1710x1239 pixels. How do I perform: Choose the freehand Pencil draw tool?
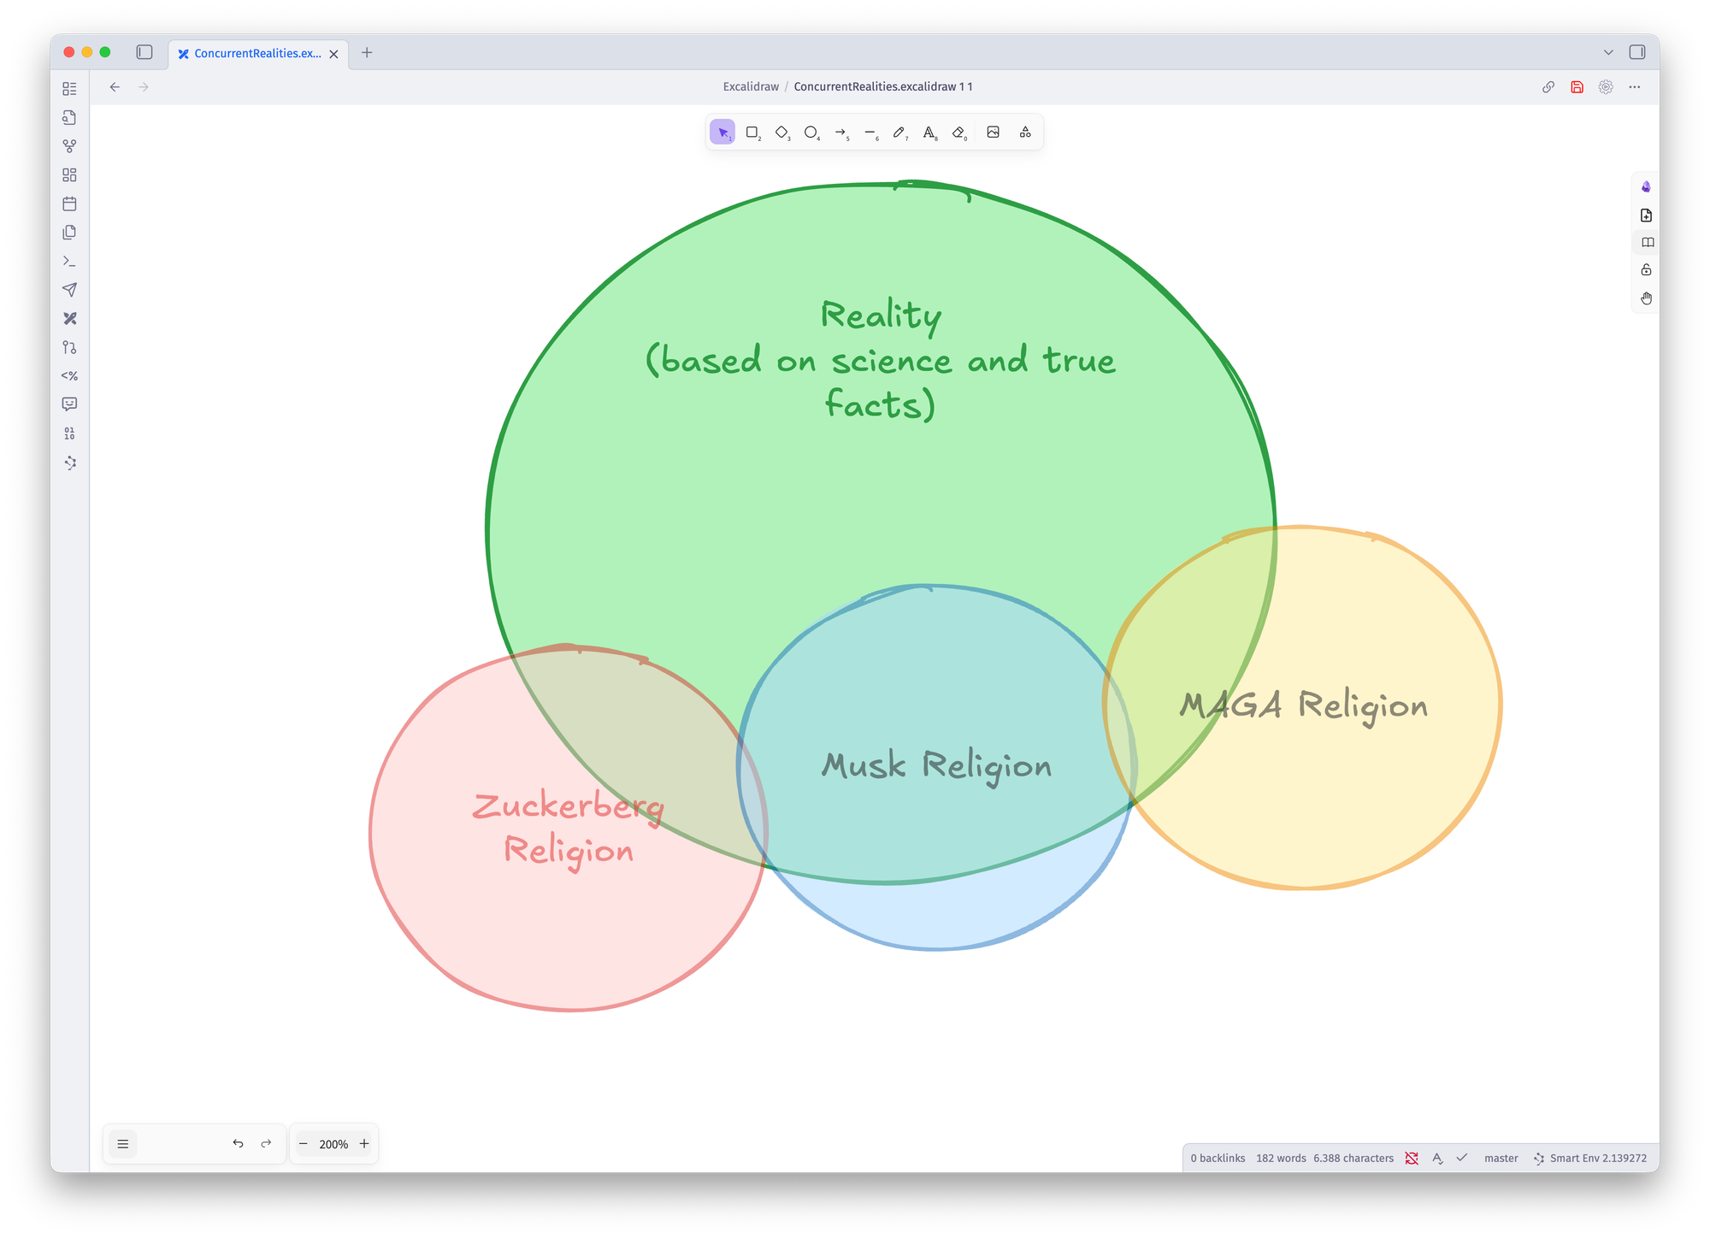click(899, 133)
